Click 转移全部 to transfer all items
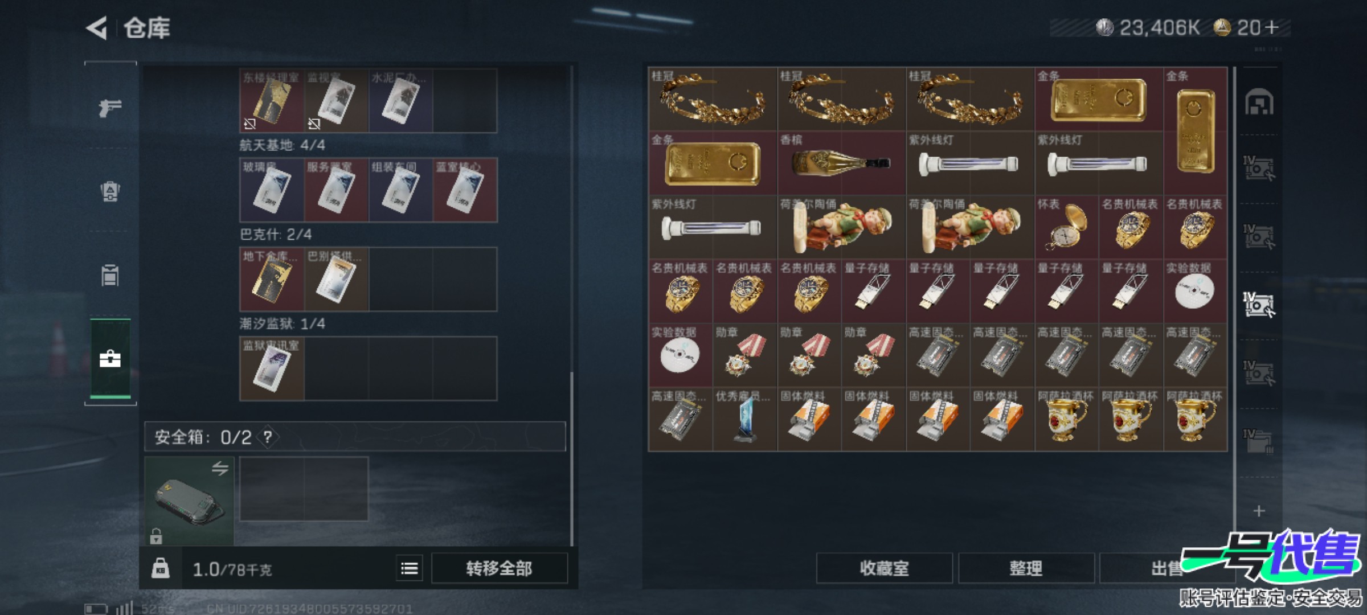This screenshot has height=615, width=1367. [499, 568]
